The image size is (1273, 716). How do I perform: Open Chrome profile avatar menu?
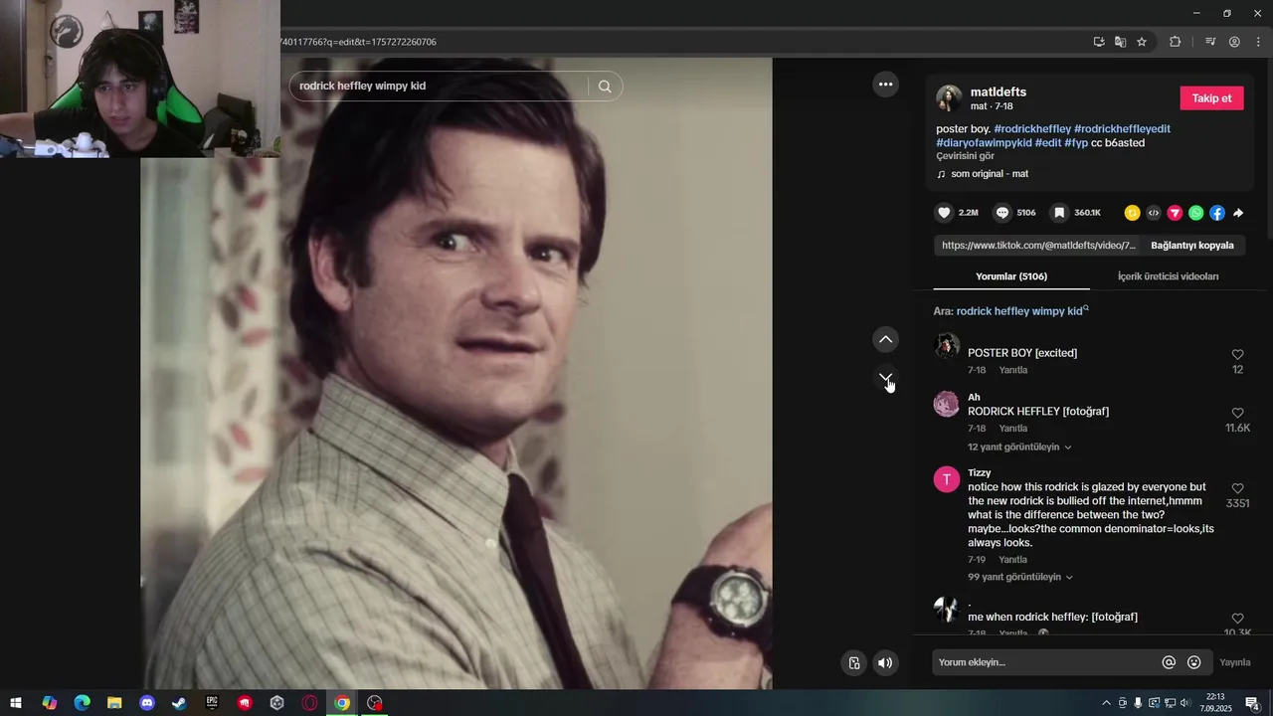click(x=1234, y=42)
